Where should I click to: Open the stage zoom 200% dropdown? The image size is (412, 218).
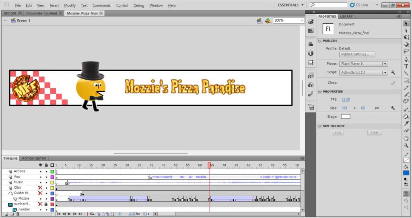tap(302, 21)
